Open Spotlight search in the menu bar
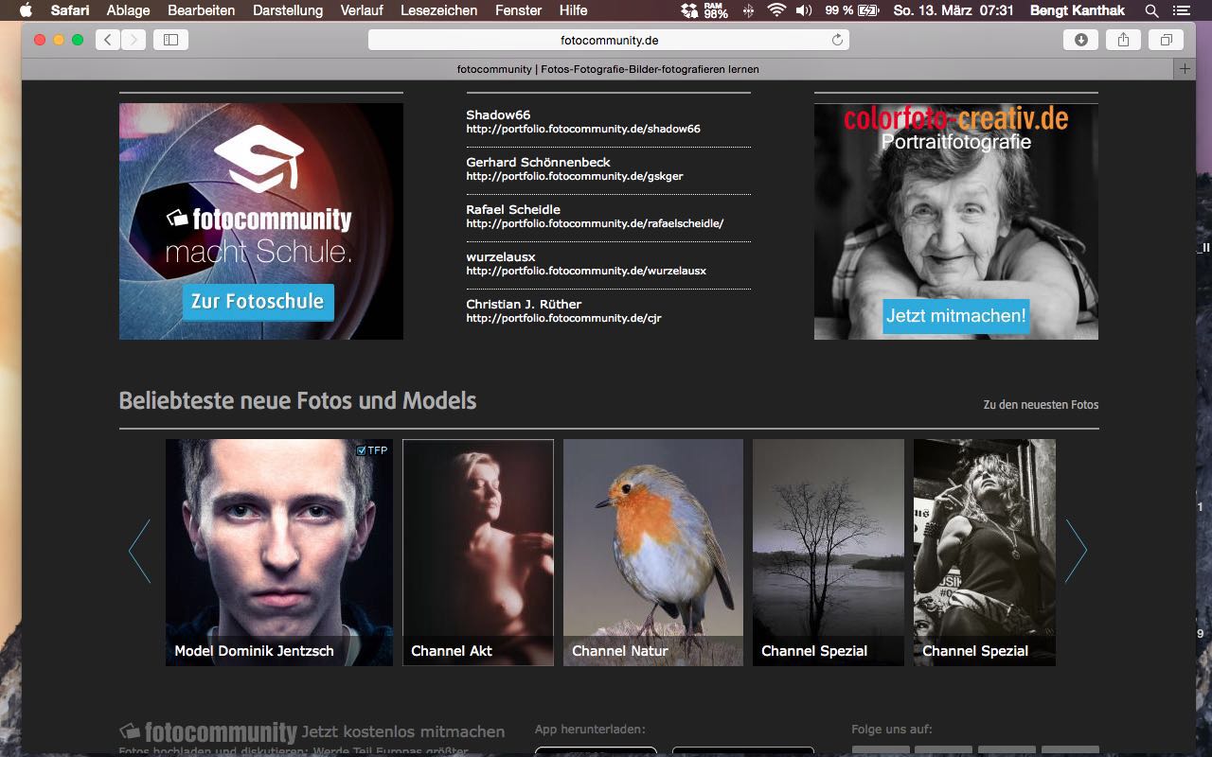The width and height of the screenshot is (1212, 757). [x=1151, y=10]
